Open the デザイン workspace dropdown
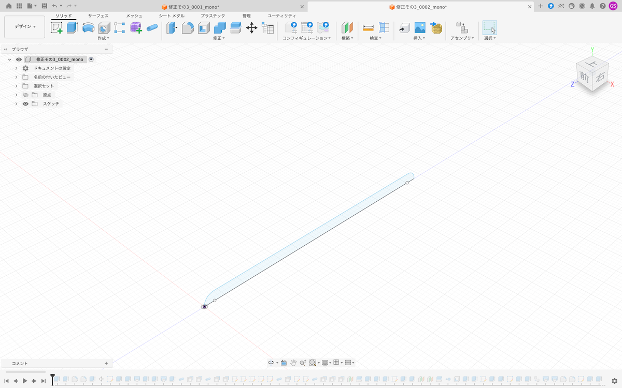The image size is (622, 388). point(24,27)
